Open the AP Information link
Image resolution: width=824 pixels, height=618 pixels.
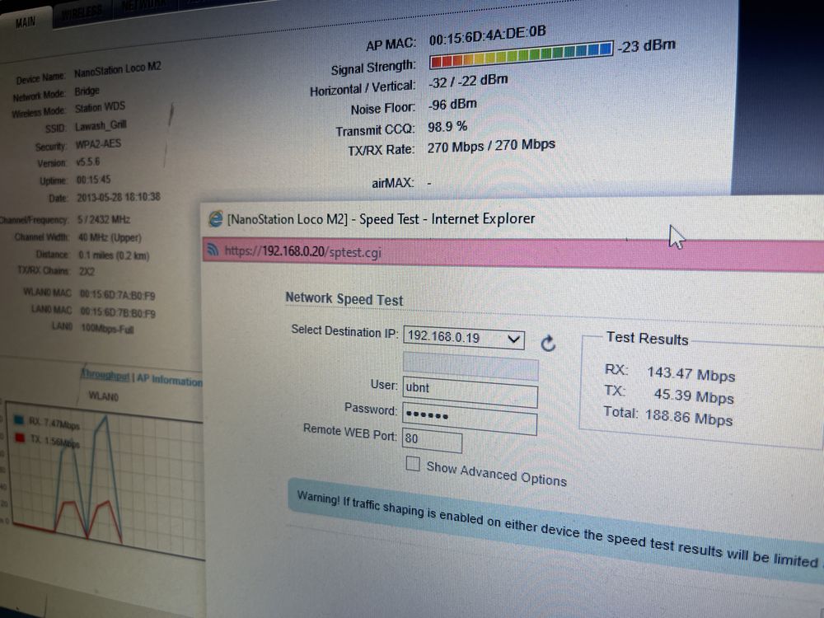[169, 380]
